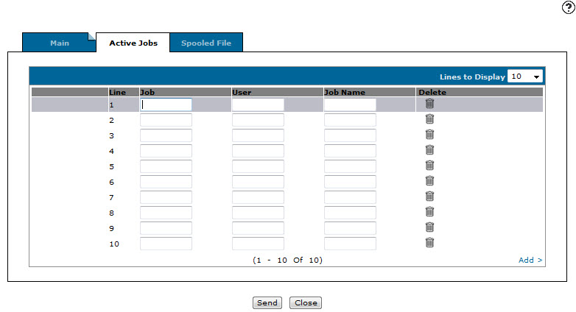Viewport: 576px width, 312px height.
Task: Focus the User field on line 6
Action: click(258, 182)
